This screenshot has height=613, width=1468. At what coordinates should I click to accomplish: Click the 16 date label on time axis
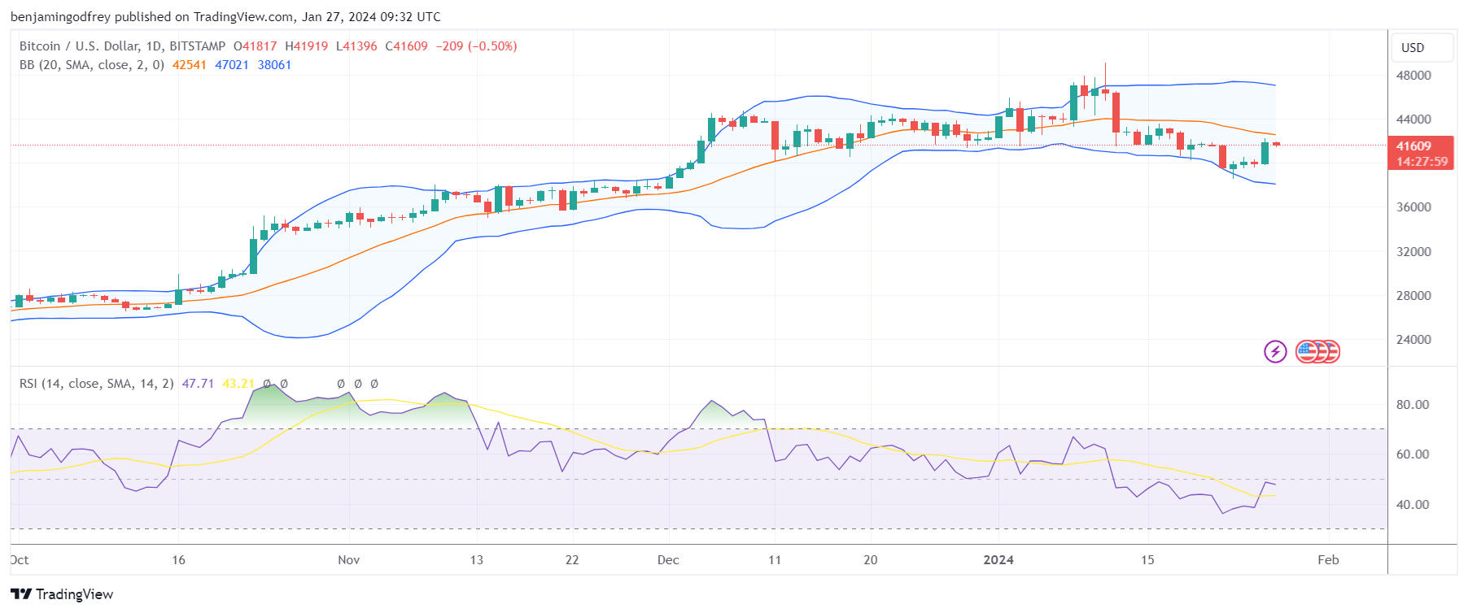pos(178,560)
